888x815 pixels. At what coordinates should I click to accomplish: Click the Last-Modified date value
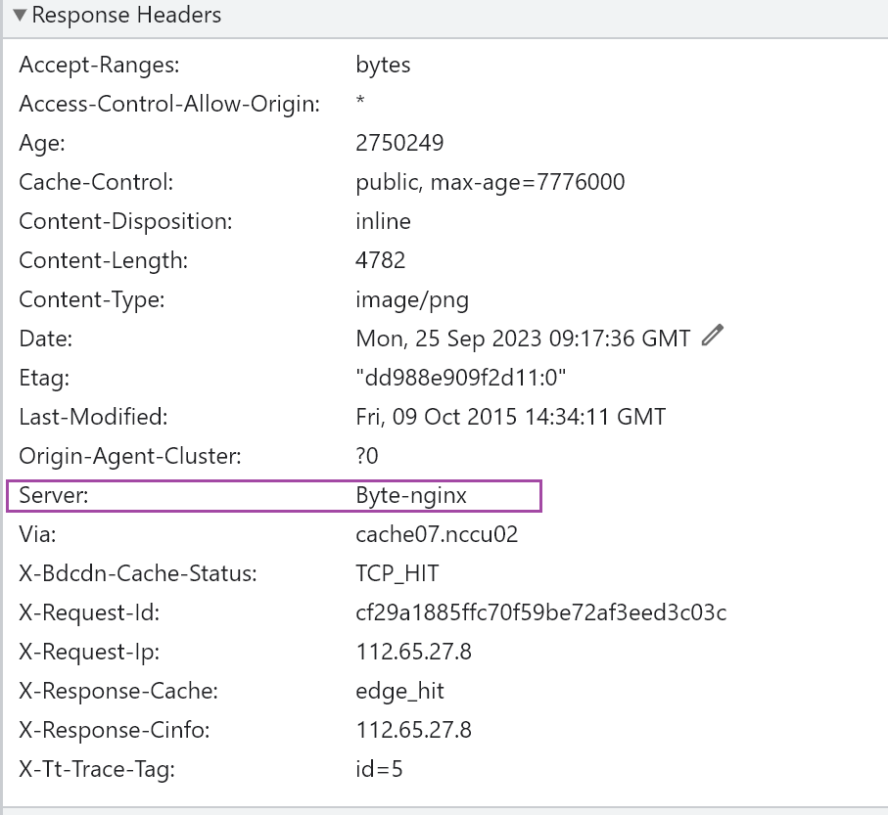click(x=510, y=417)
